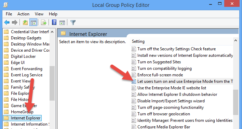This screenshot has height=129, width=242.
Task: Select the Event Forwarding tree item
Action: (x=27, y=69)
